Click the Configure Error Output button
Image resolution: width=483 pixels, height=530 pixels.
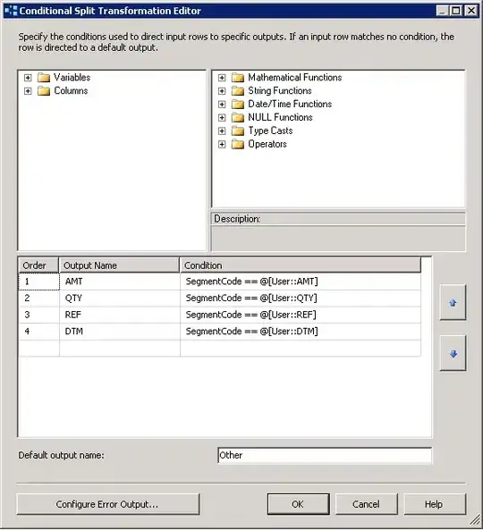(108, 504)
